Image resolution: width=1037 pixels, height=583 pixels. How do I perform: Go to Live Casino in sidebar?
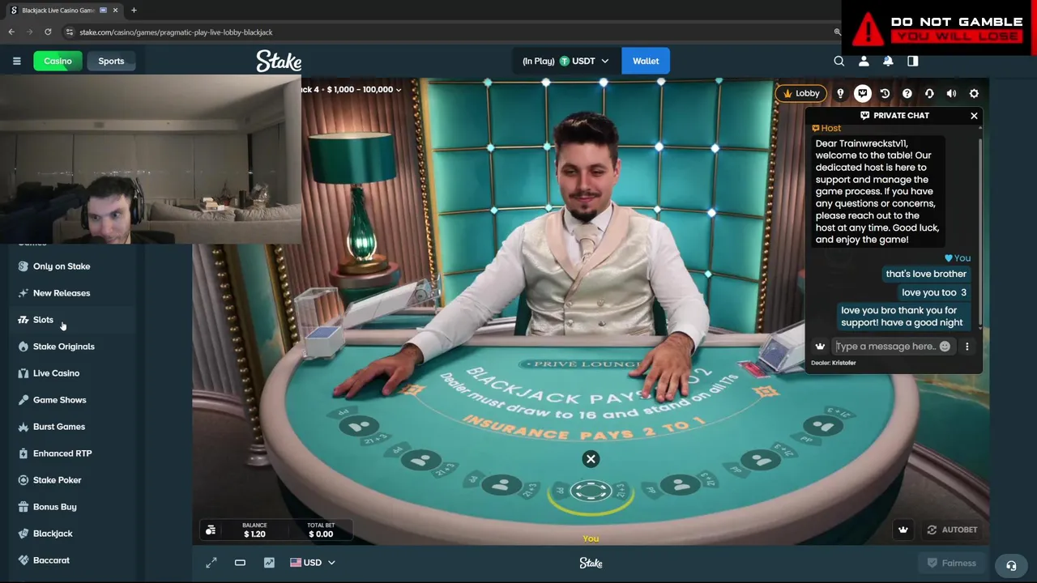[x=56, y=373]
